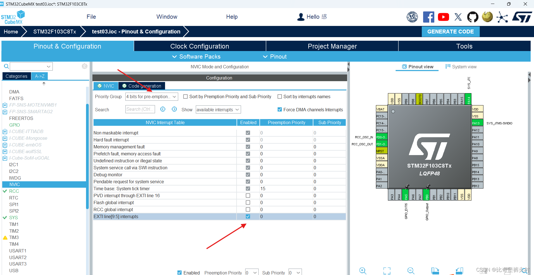Viewport: 534px width, 275px height.
Task: Toggle the bottom Enabled checkbox
Action: click(179, 272)
